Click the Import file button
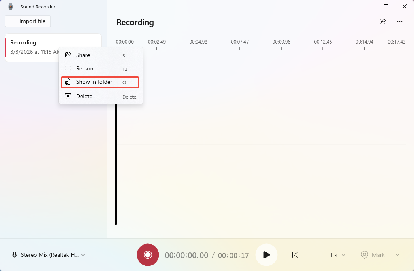The image size is (414, 271). (x=28, y=21)
